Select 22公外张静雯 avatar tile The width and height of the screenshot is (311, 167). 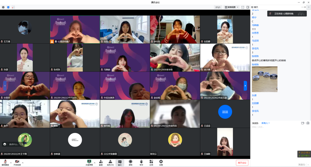[x=125, y=140]
